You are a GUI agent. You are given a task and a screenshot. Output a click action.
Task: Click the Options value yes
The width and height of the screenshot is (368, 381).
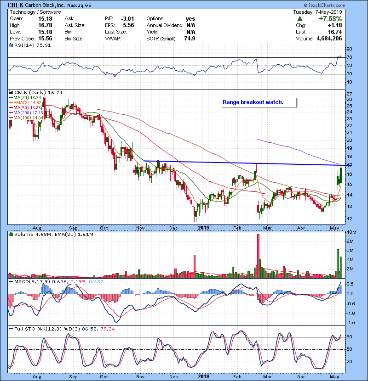190,19
